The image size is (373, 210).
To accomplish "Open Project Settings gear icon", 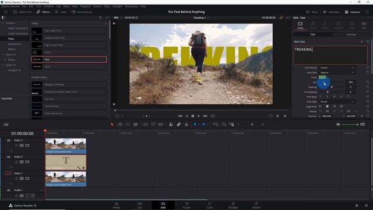I will coord(367,205).
